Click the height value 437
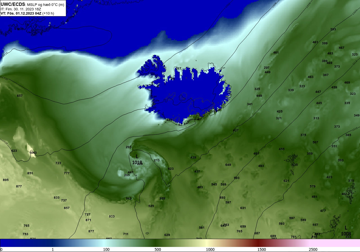The height and width of the screenshot is (252, 360). pyautogui.click(x=197, y=171)
